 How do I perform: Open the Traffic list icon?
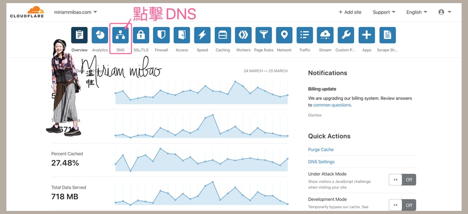coord(305,35)
